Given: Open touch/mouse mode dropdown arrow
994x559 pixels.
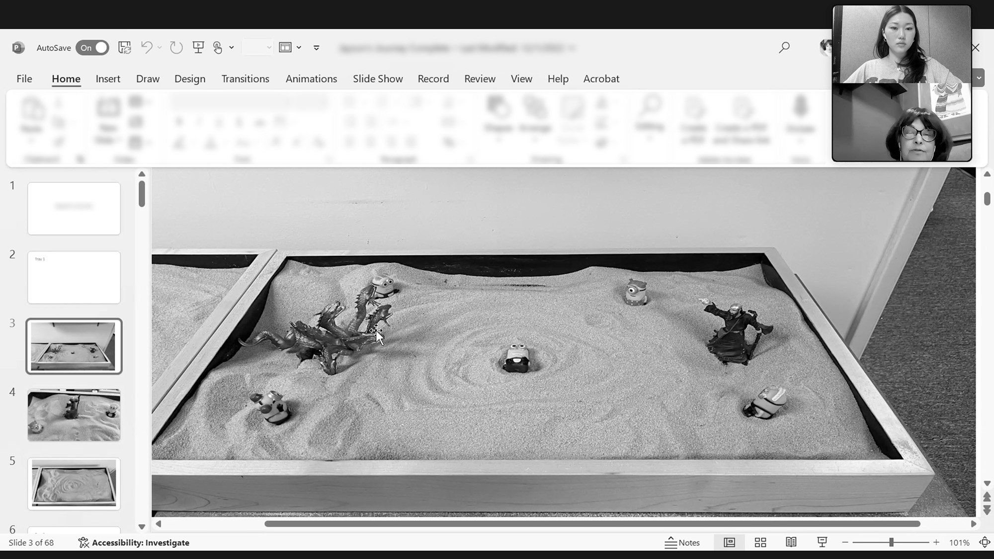Looking at the screenshot, I should pos(232,48).
